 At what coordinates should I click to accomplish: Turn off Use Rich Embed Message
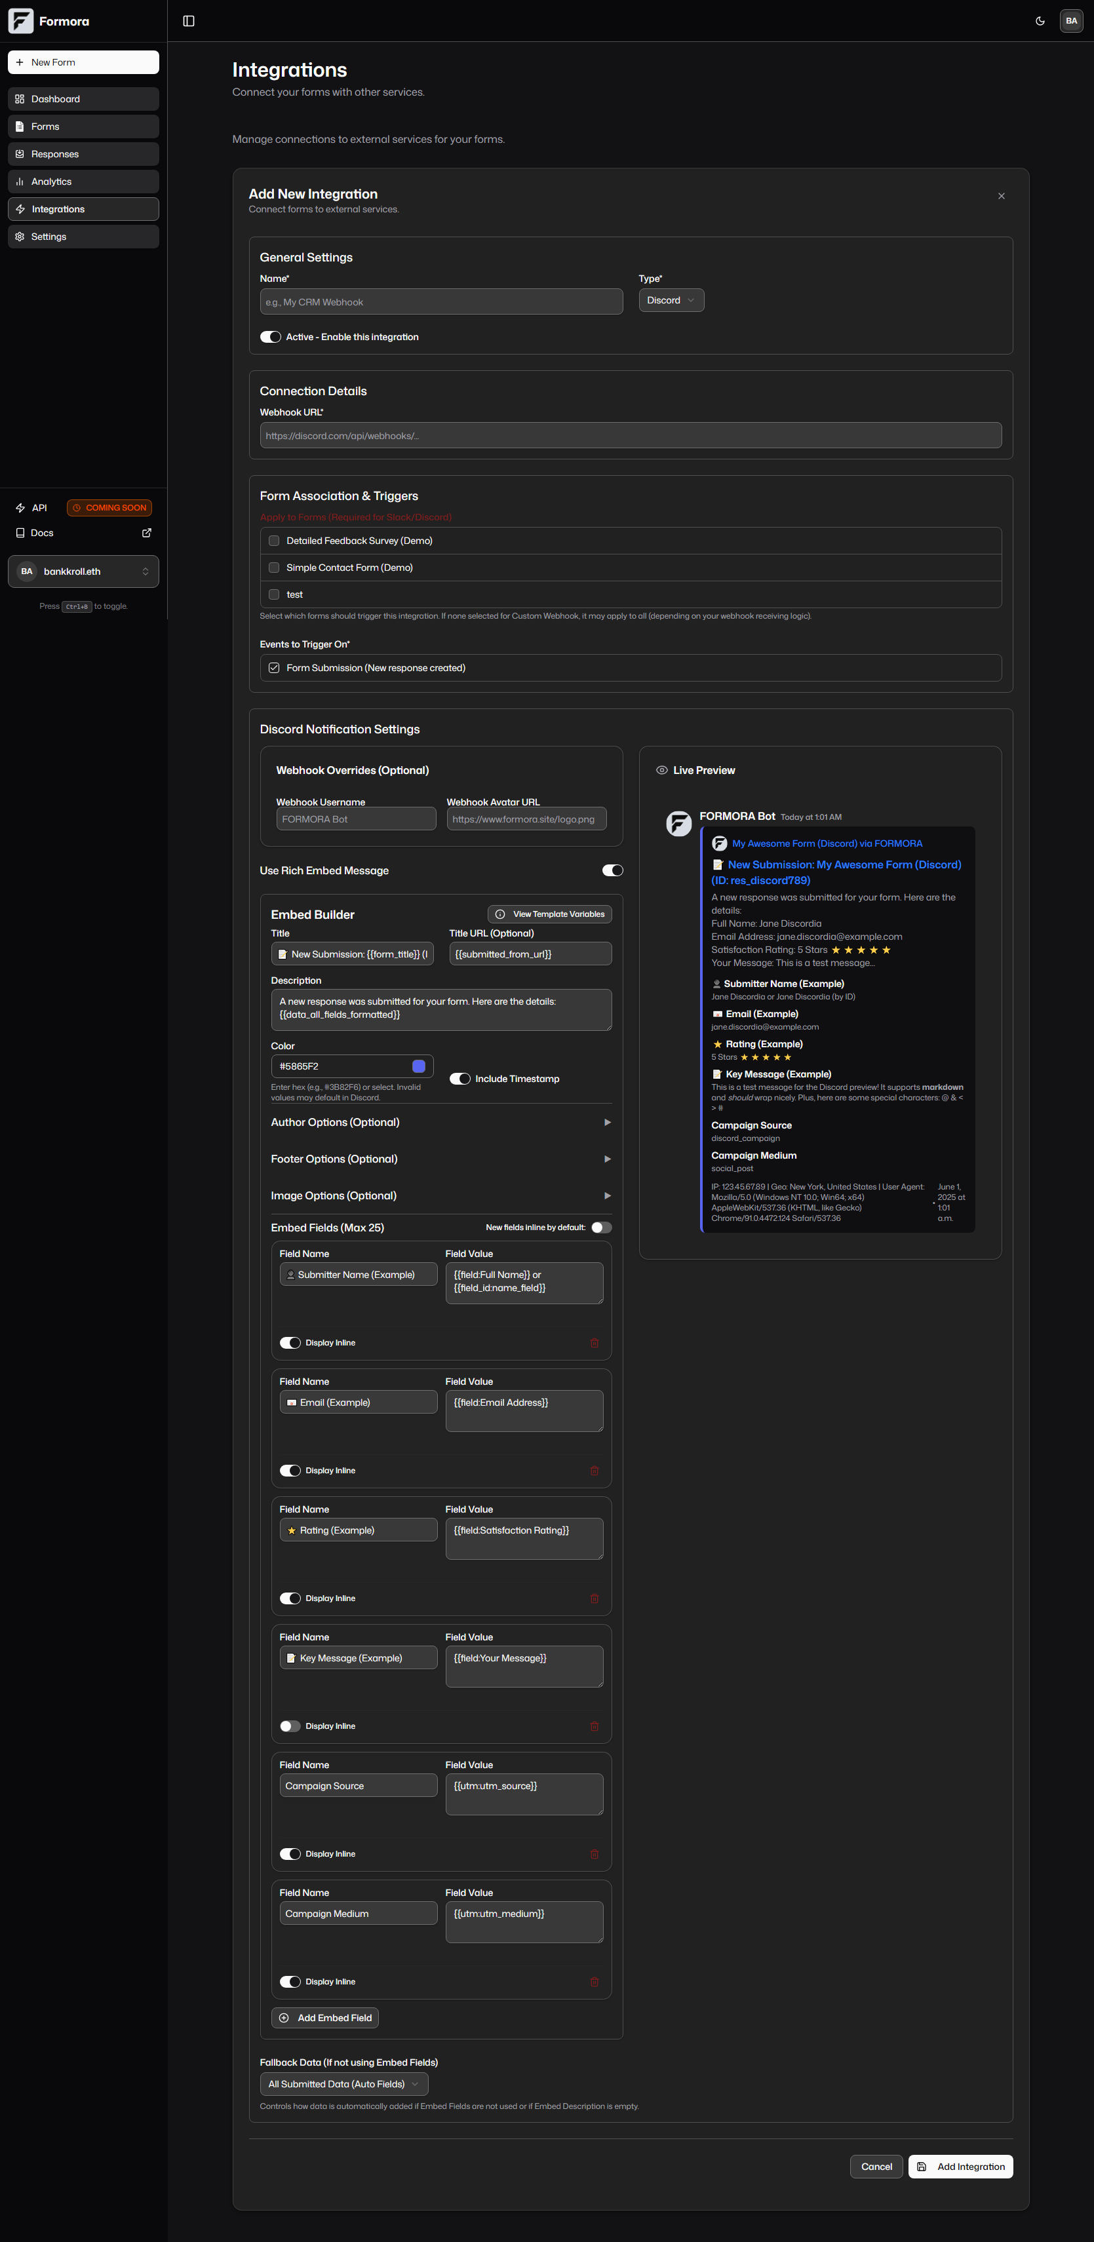612,870
